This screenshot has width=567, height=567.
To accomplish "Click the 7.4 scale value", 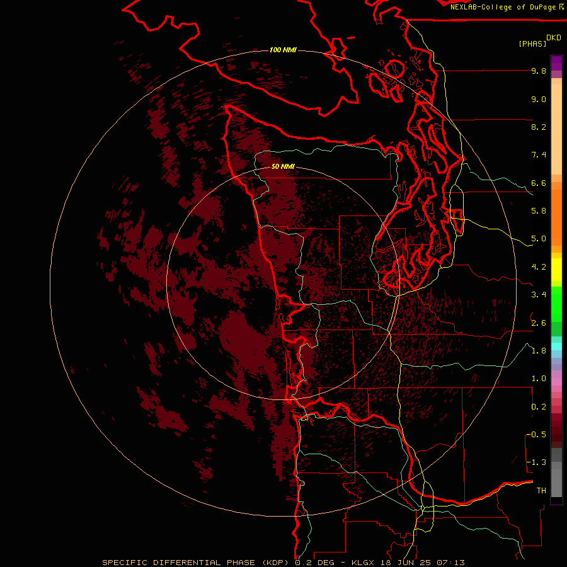I will tap(539, 155).
